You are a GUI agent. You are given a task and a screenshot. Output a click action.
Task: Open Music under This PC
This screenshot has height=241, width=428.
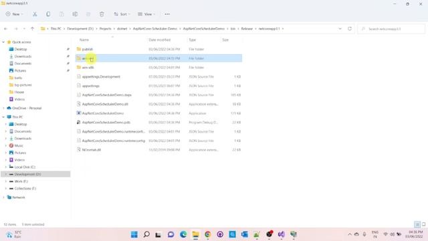point(19,146)
